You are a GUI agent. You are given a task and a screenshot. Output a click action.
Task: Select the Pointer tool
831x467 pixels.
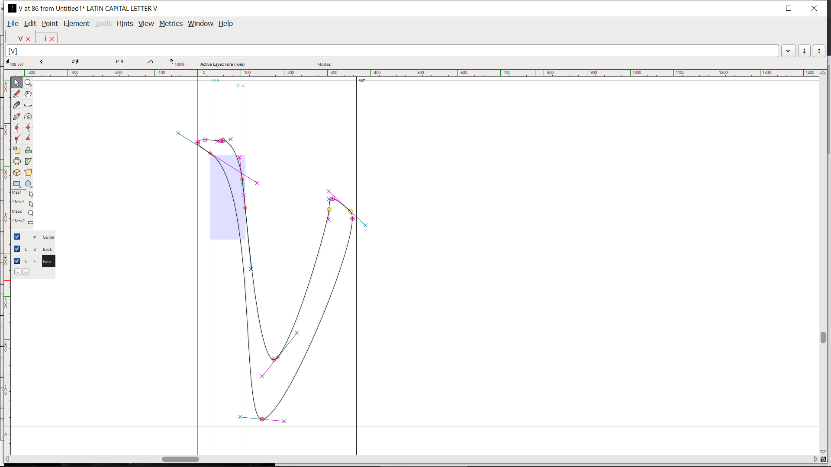(17, 83)
